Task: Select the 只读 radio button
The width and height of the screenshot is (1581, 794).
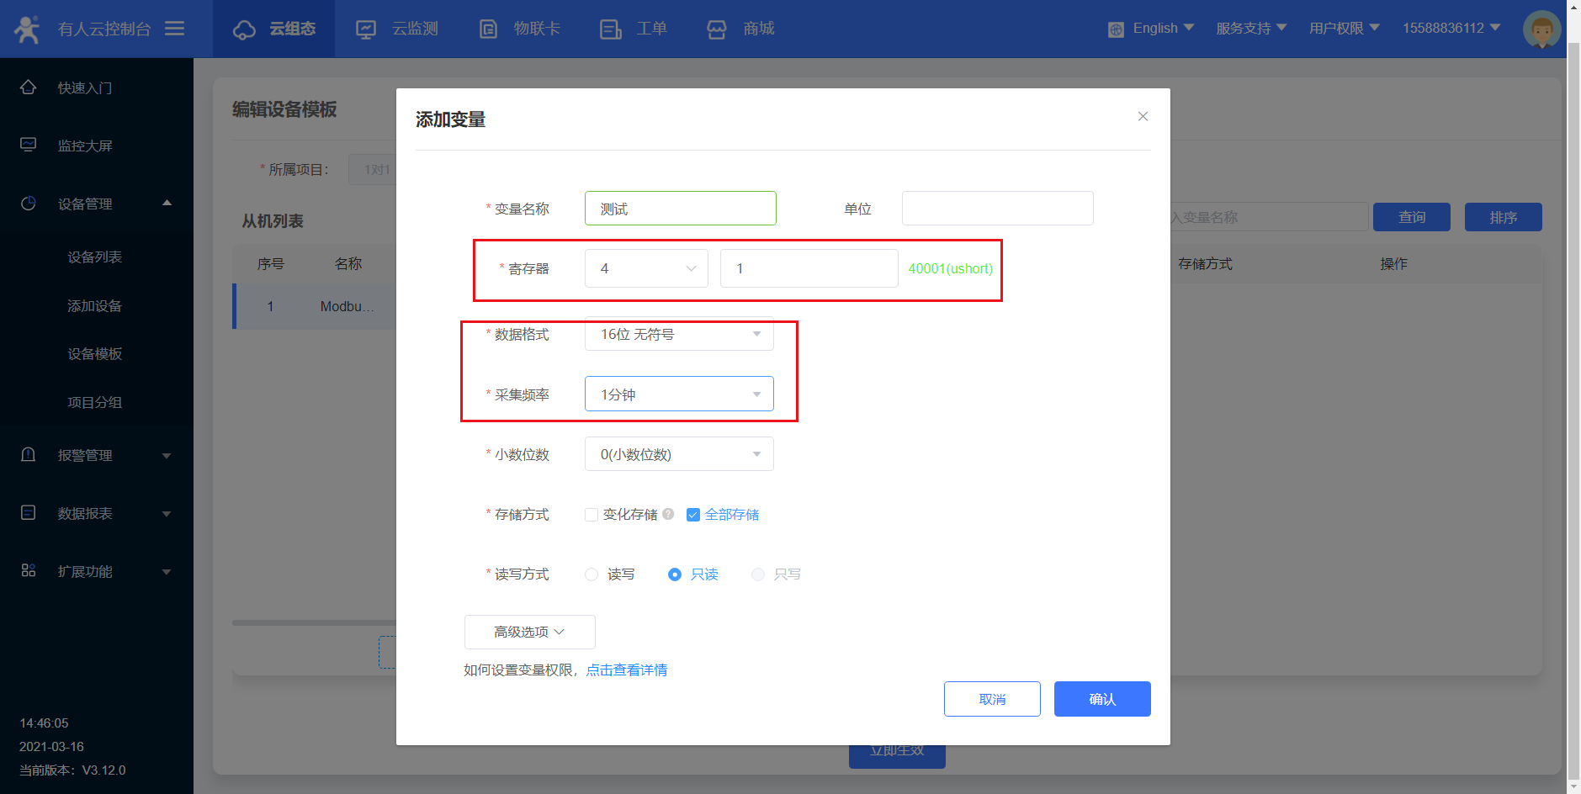Action: pos(675,574)
